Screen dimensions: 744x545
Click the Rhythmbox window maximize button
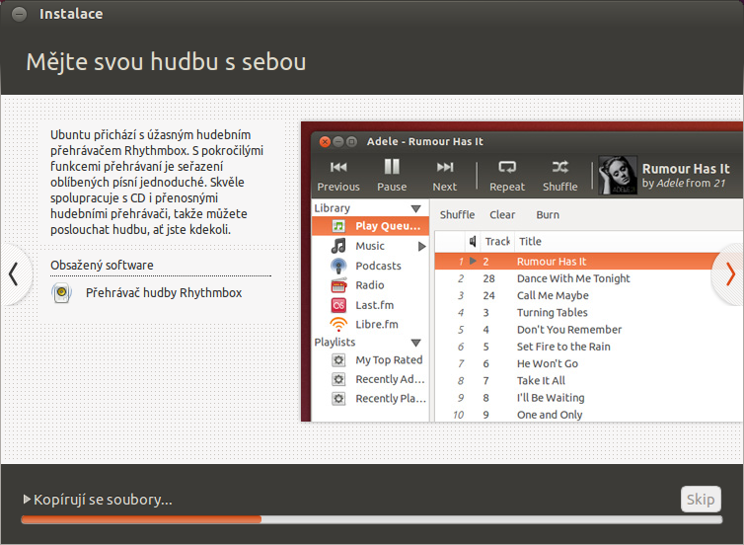pos(351,141)
